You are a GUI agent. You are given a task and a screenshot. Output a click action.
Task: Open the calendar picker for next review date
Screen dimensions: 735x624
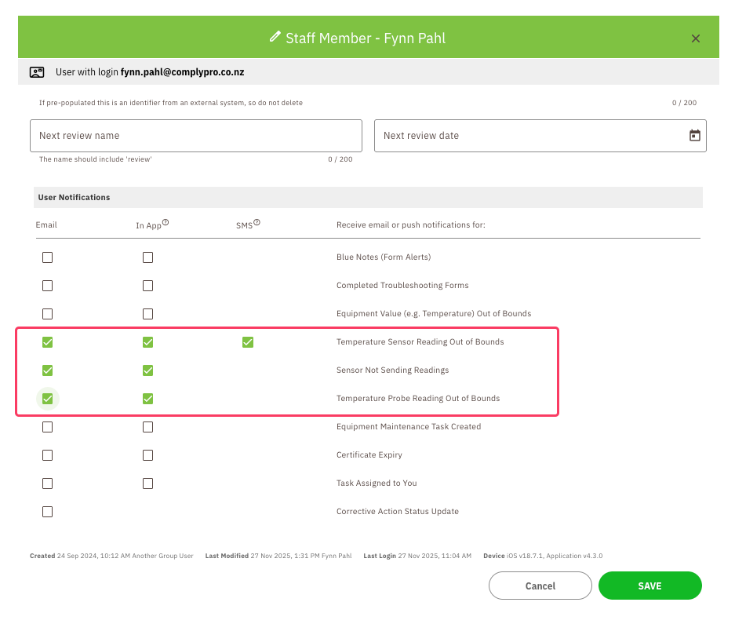695,136
